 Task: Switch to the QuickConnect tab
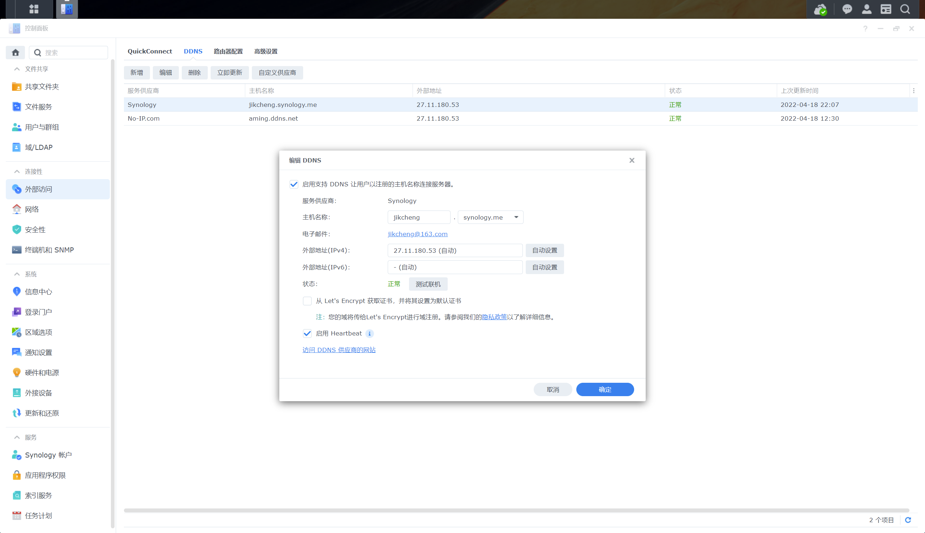[x=150, y=51]
